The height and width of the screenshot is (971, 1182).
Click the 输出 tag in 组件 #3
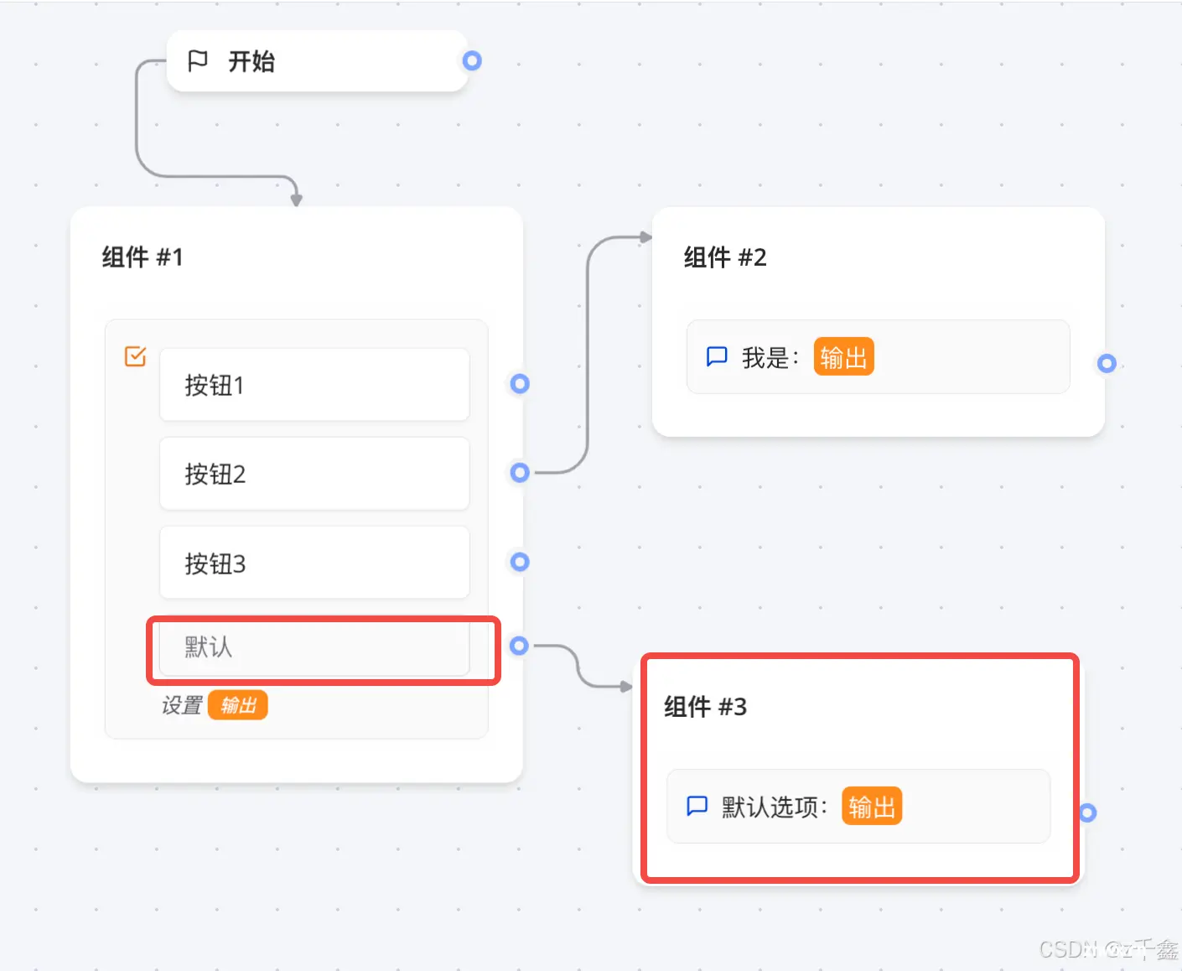[872, 807]
